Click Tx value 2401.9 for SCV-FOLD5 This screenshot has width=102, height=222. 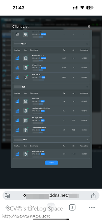[64, 77]
